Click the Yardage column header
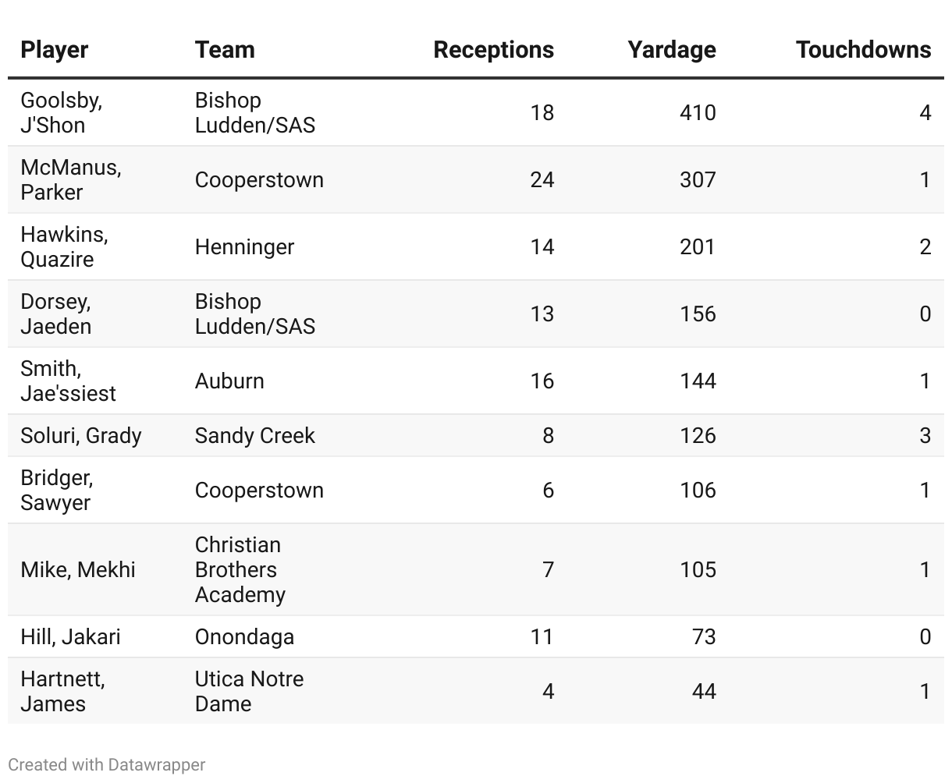 tap(671, 50)
